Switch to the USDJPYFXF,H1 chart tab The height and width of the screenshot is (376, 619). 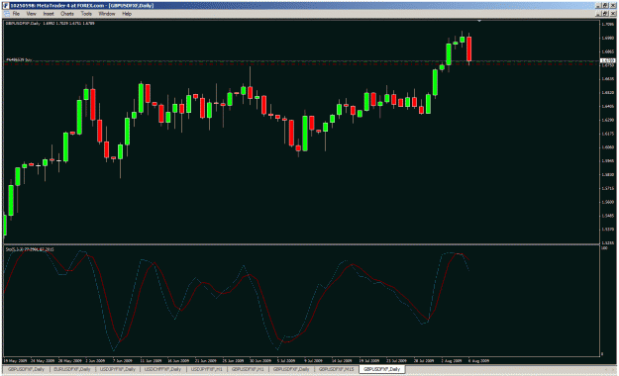pyautogui.click(x=206, y=369)
